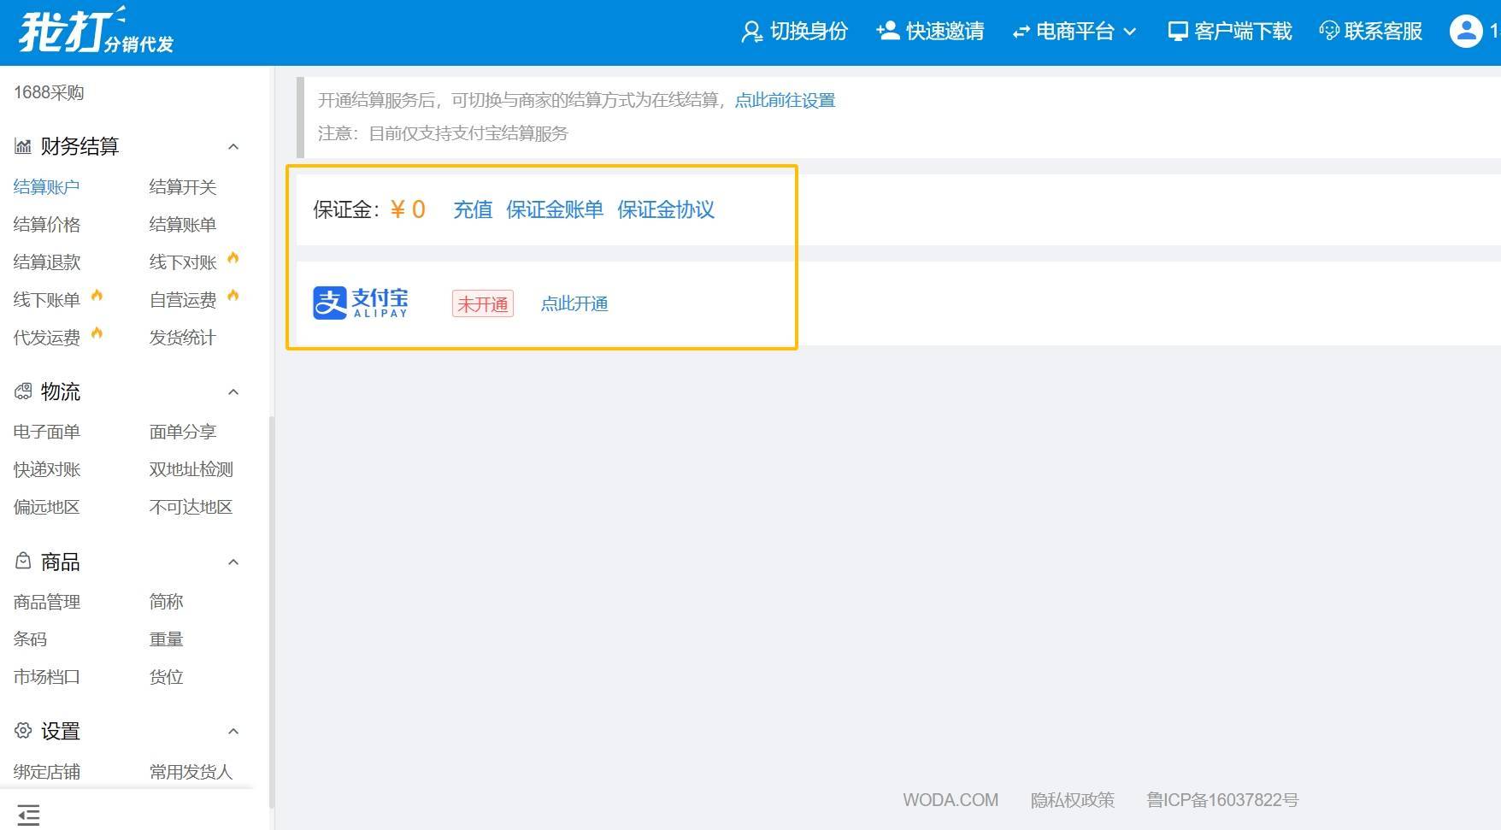
Task: Click the 未开通 status badge
Action: tap(483, 304)
